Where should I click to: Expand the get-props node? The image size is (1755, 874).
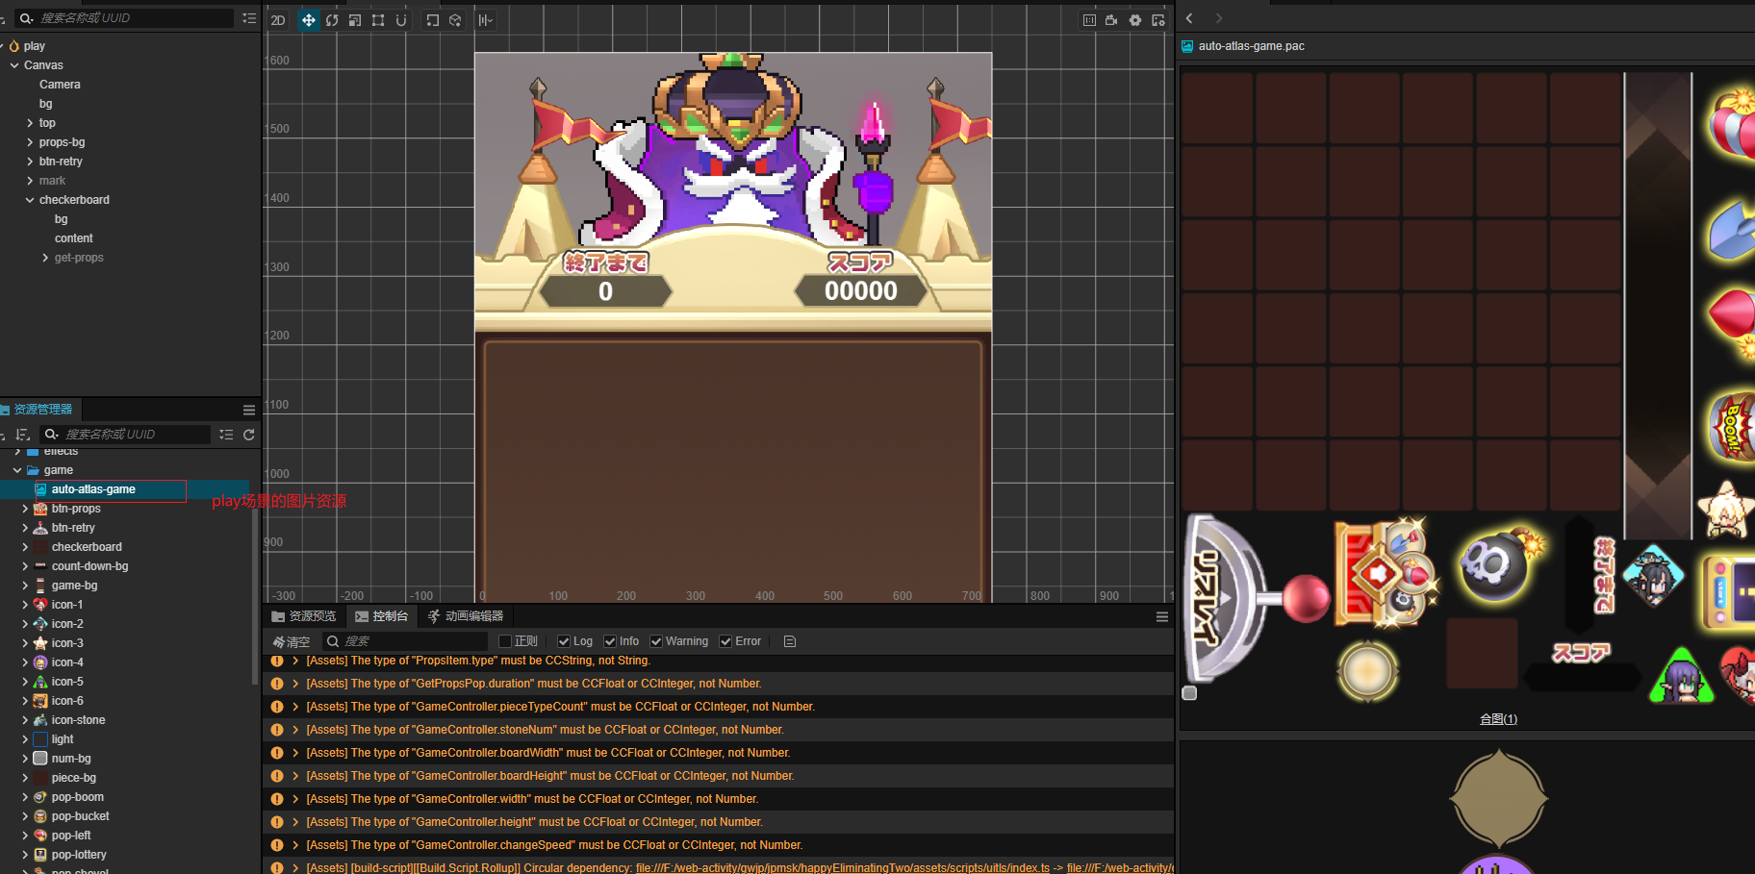click(x=45, y=258)
